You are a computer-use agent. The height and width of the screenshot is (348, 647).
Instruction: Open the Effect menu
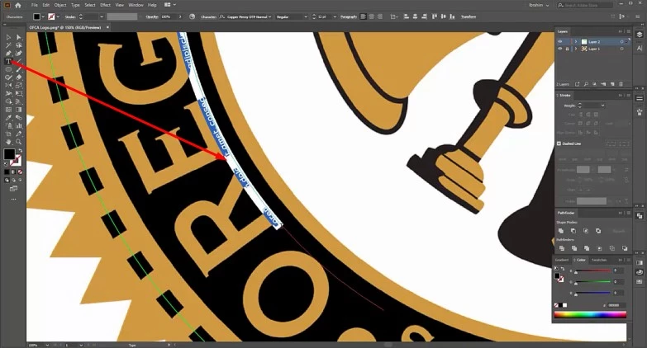point(105,5)
